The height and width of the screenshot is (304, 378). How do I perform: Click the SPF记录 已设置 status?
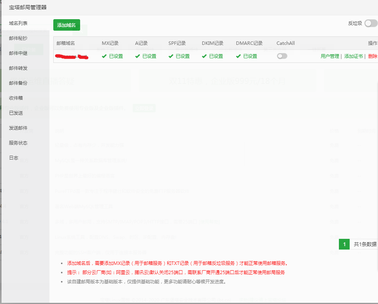point(182,56)
